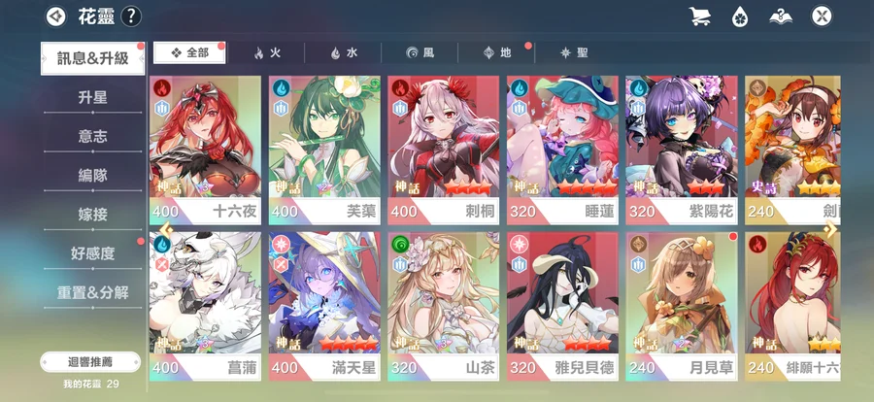Click the 迴響推薦 recommendation button
This screenshot has width=874, height=402.
(x=90, y=362)
